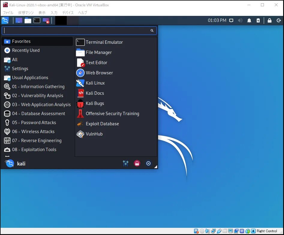Click VirtualBox network status icon

pyautogui.click(x=213, y=231)
